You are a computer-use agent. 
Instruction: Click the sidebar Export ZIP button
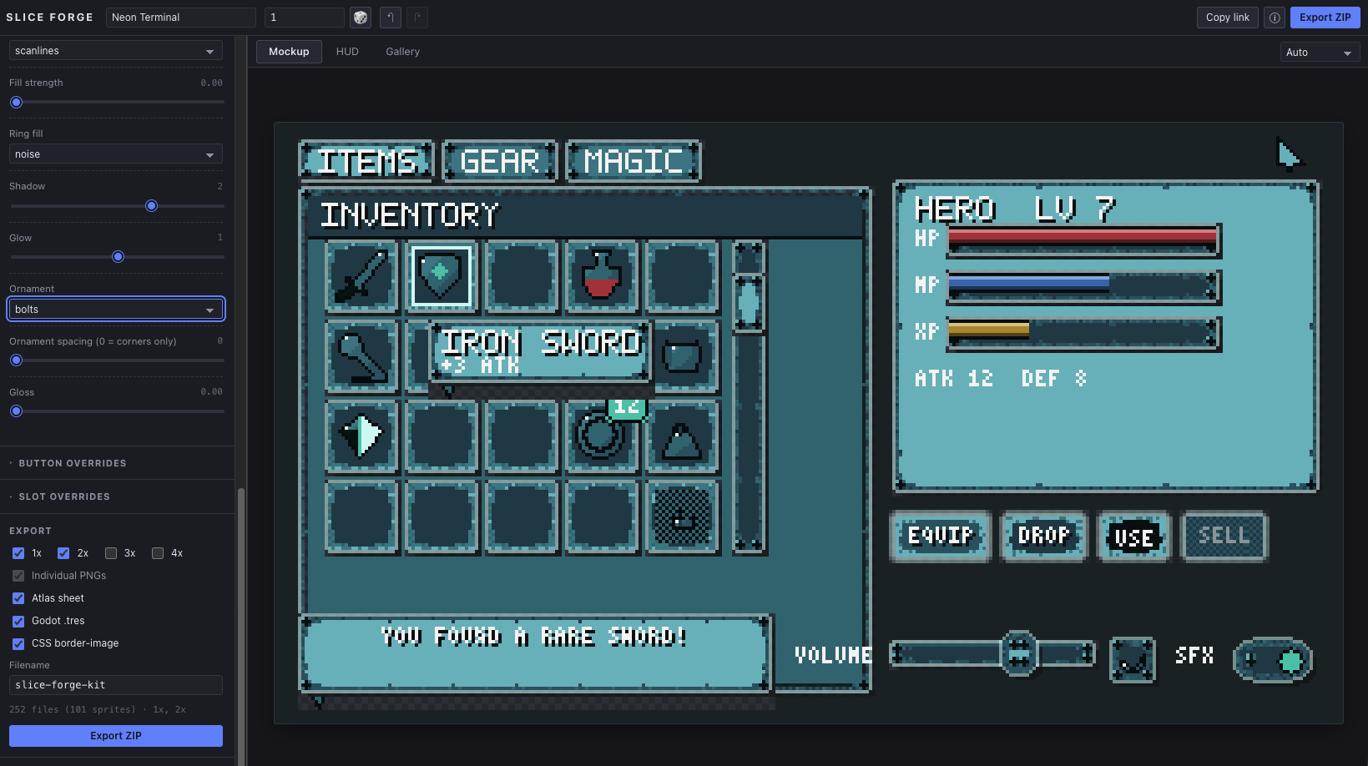(116, 736)
